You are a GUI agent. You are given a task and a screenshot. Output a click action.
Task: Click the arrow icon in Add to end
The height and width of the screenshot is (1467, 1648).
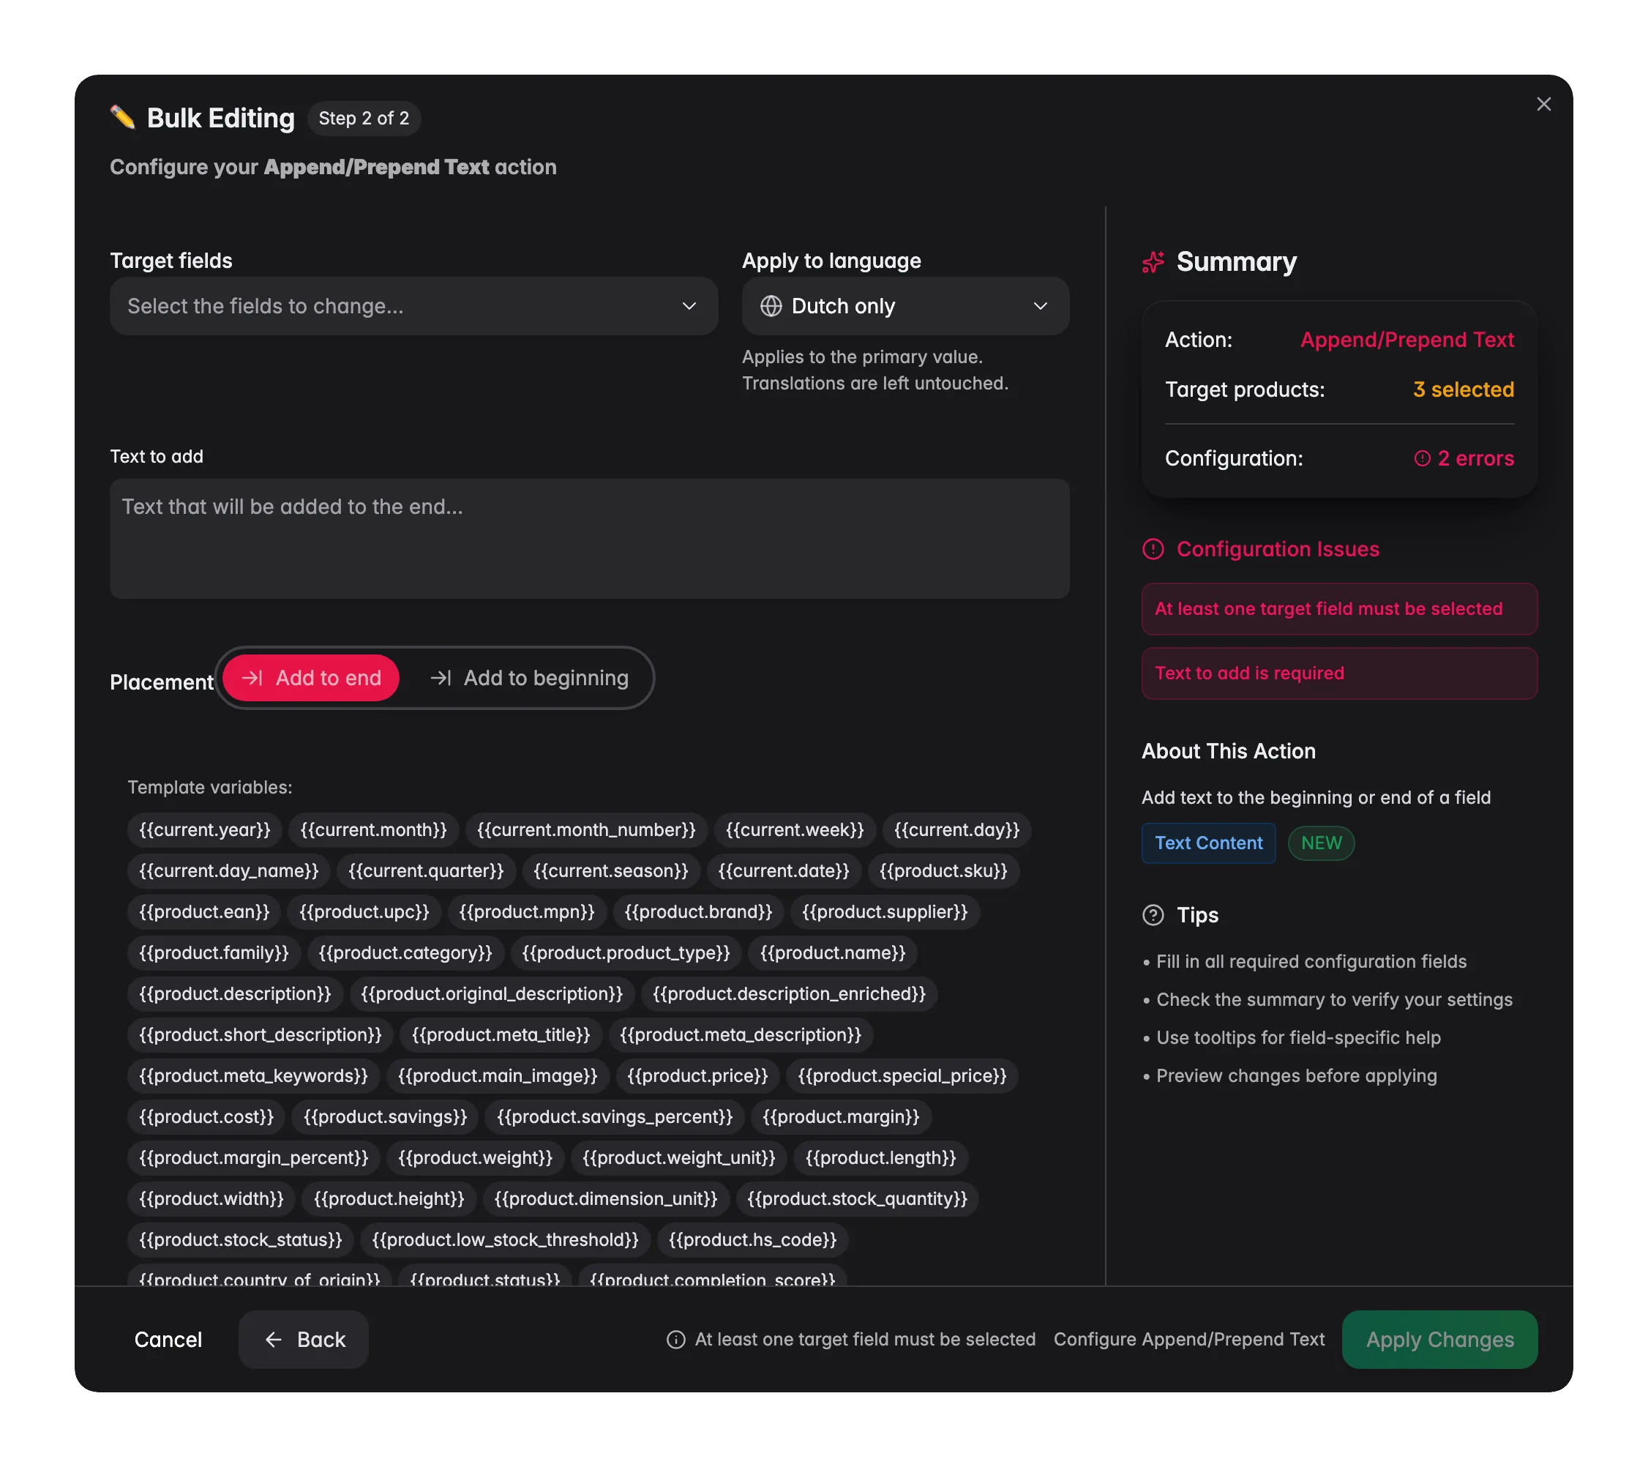(252, 677)
